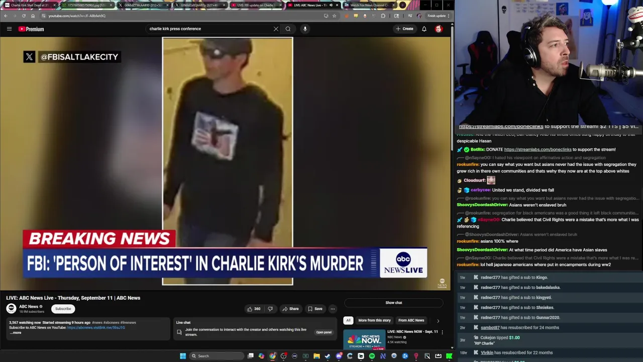Subscribe to the ABC News channel
Screen dimensions: 643x362
click(x=63, y=309)
